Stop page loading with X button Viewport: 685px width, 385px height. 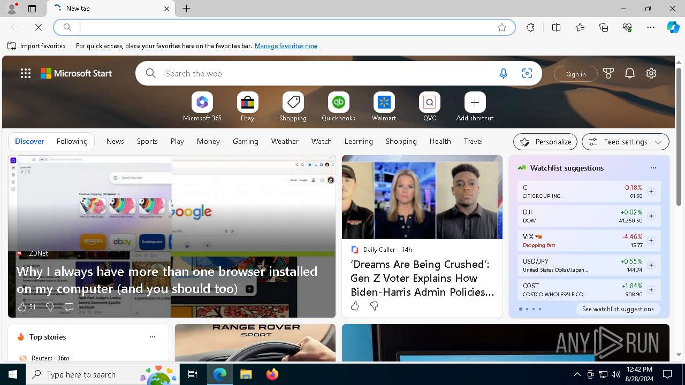coord(39,27)
